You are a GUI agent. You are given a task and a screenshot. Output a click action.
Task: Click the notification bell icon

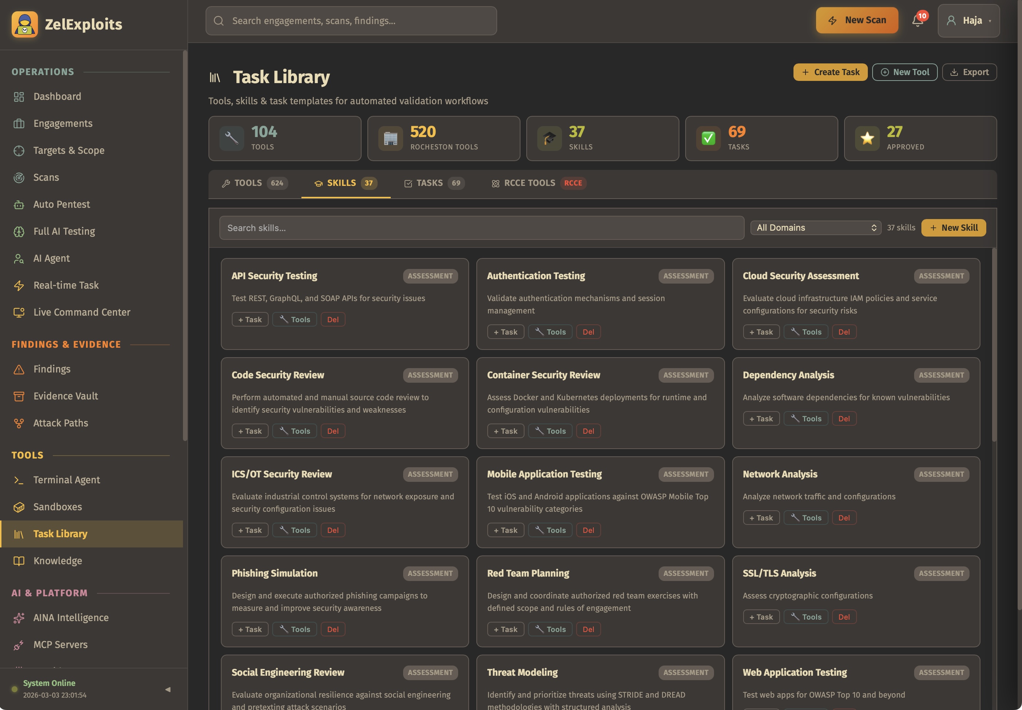[917, 21]
